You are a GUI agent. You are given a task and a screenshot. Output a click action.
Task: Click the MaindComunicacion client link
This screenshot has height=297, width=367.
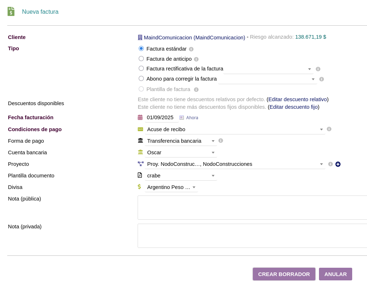[194, 37]
